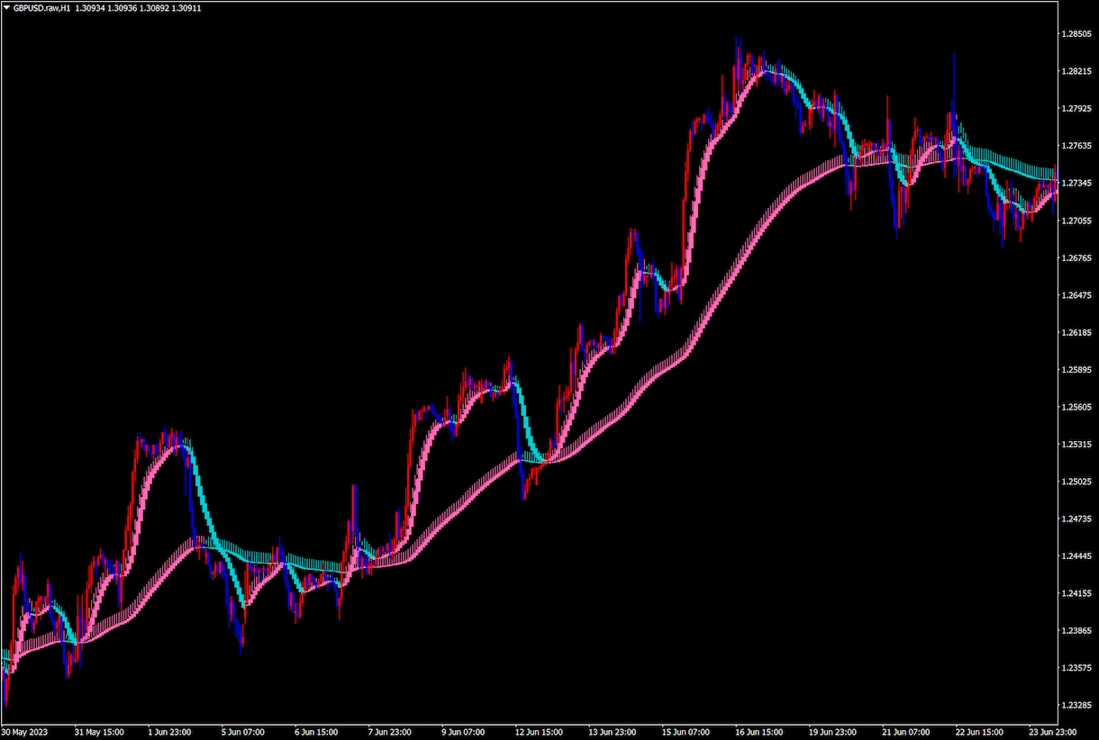Click the 1.24155 price axis label
1099x740 pixels.
pos(1077,594)
